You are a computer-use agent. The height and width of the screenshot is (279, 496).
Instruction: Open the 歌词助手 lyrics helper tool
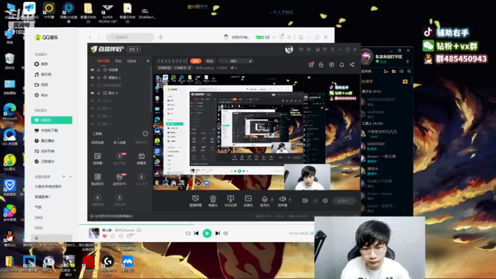97,179
